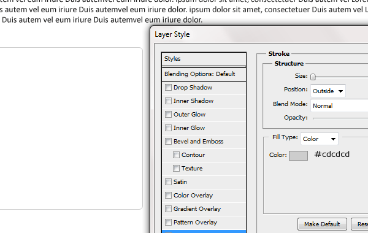The width and height of the screenshot is (368, 233).
Task: Enable the Drop Shadow checkbox
Action: coord(168,88)
